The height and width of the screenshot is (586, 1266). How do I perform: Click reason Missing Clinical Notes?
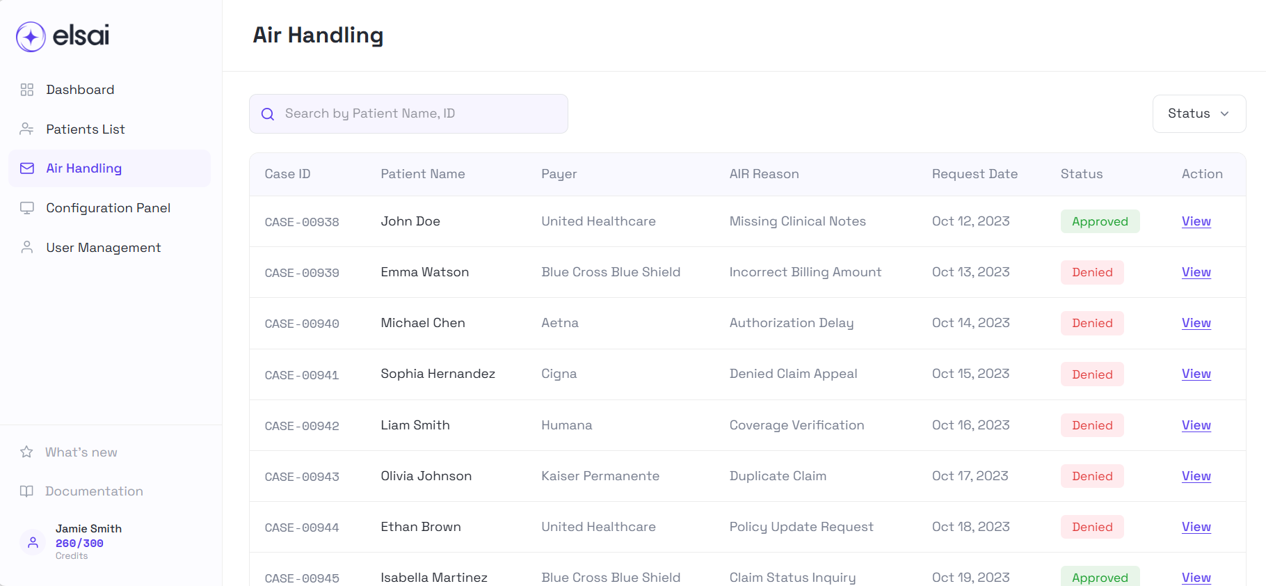click(x=798, y=221)
